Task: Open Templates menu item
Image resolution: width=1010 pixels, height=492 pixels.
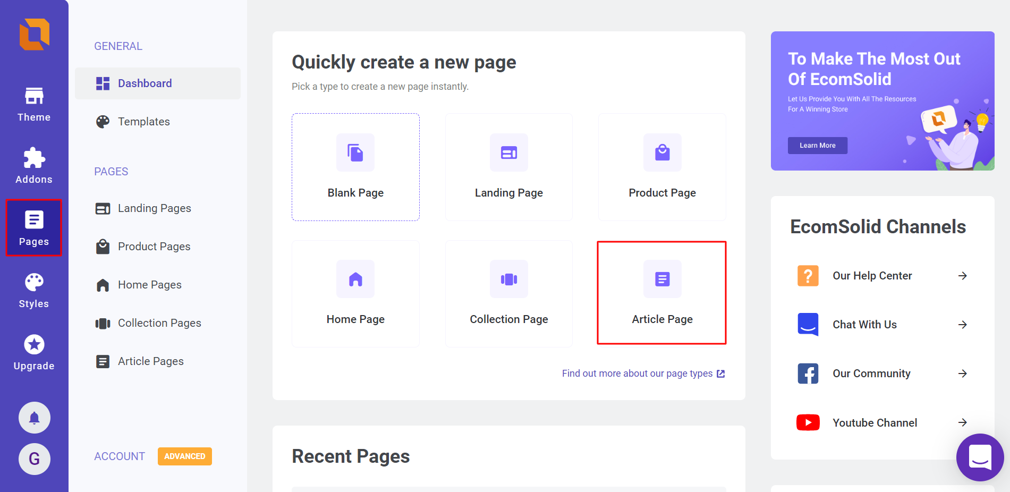Action: [x=158, y=122]
